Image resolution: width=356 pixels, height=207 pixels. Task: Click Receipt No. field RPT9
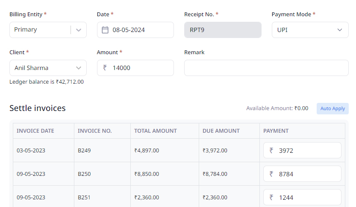tap(223, 30)
